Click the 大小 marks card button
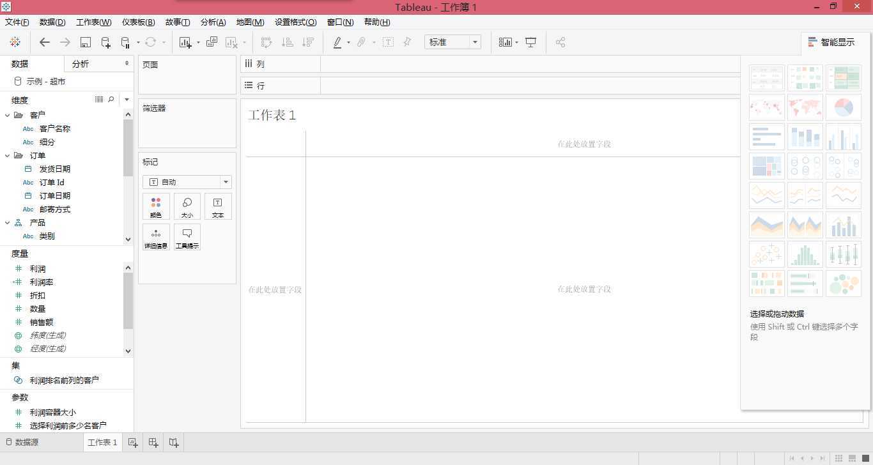The image size is (873, 465). (x=187, y=206)
